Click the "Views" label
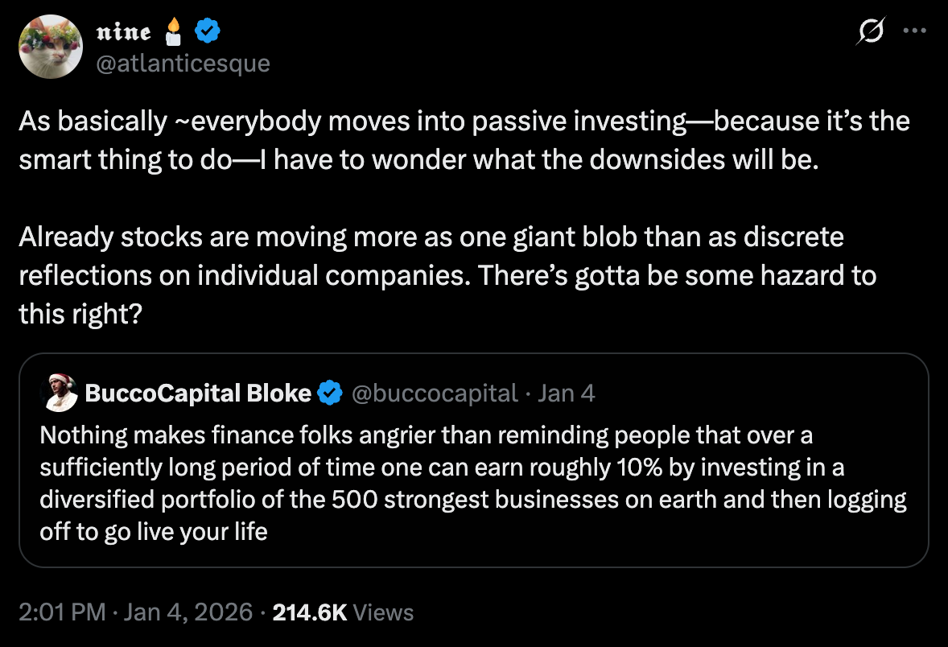The width and height of the screenshot is (948, 647). (384, 612)
